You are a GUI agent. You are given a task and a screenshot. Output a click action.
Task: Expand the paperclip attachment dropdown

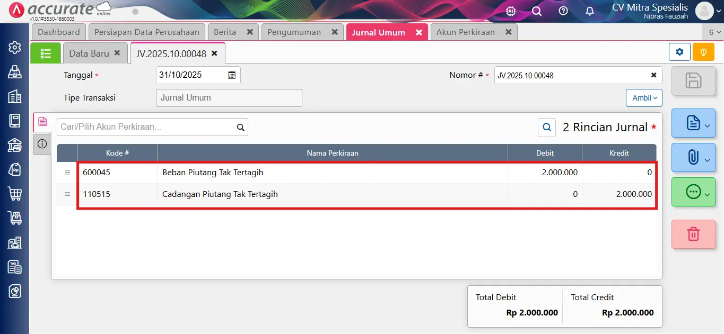tap(693, 157)
